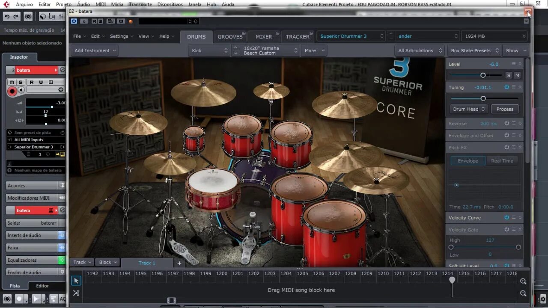Click the plugin Read automation R icon
The width and height of the screenshot is (548, 308).
click(x=94, y=21)
